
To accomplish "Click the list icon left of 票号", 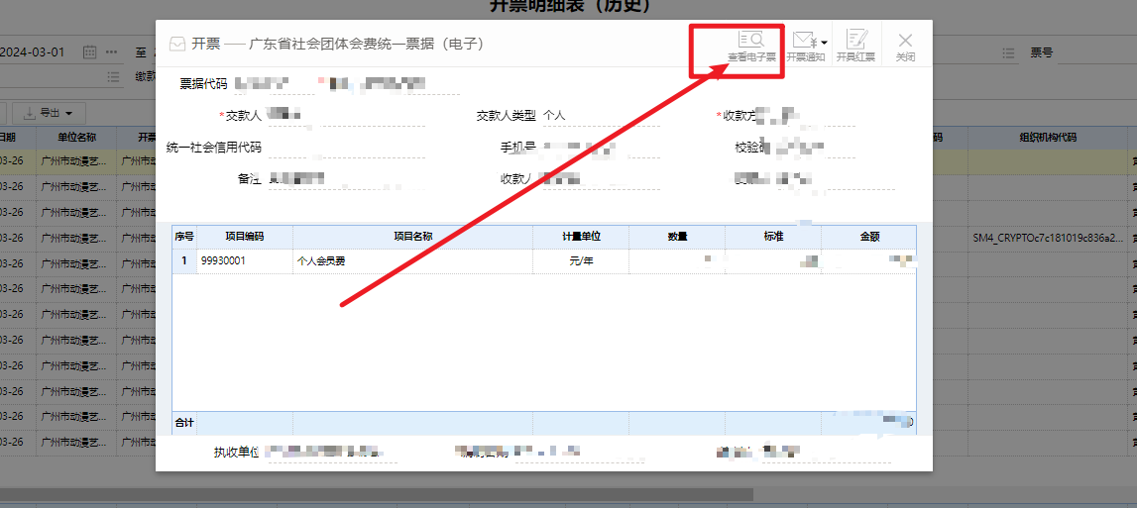I will pyautogui.click(x=1008, y=52).
